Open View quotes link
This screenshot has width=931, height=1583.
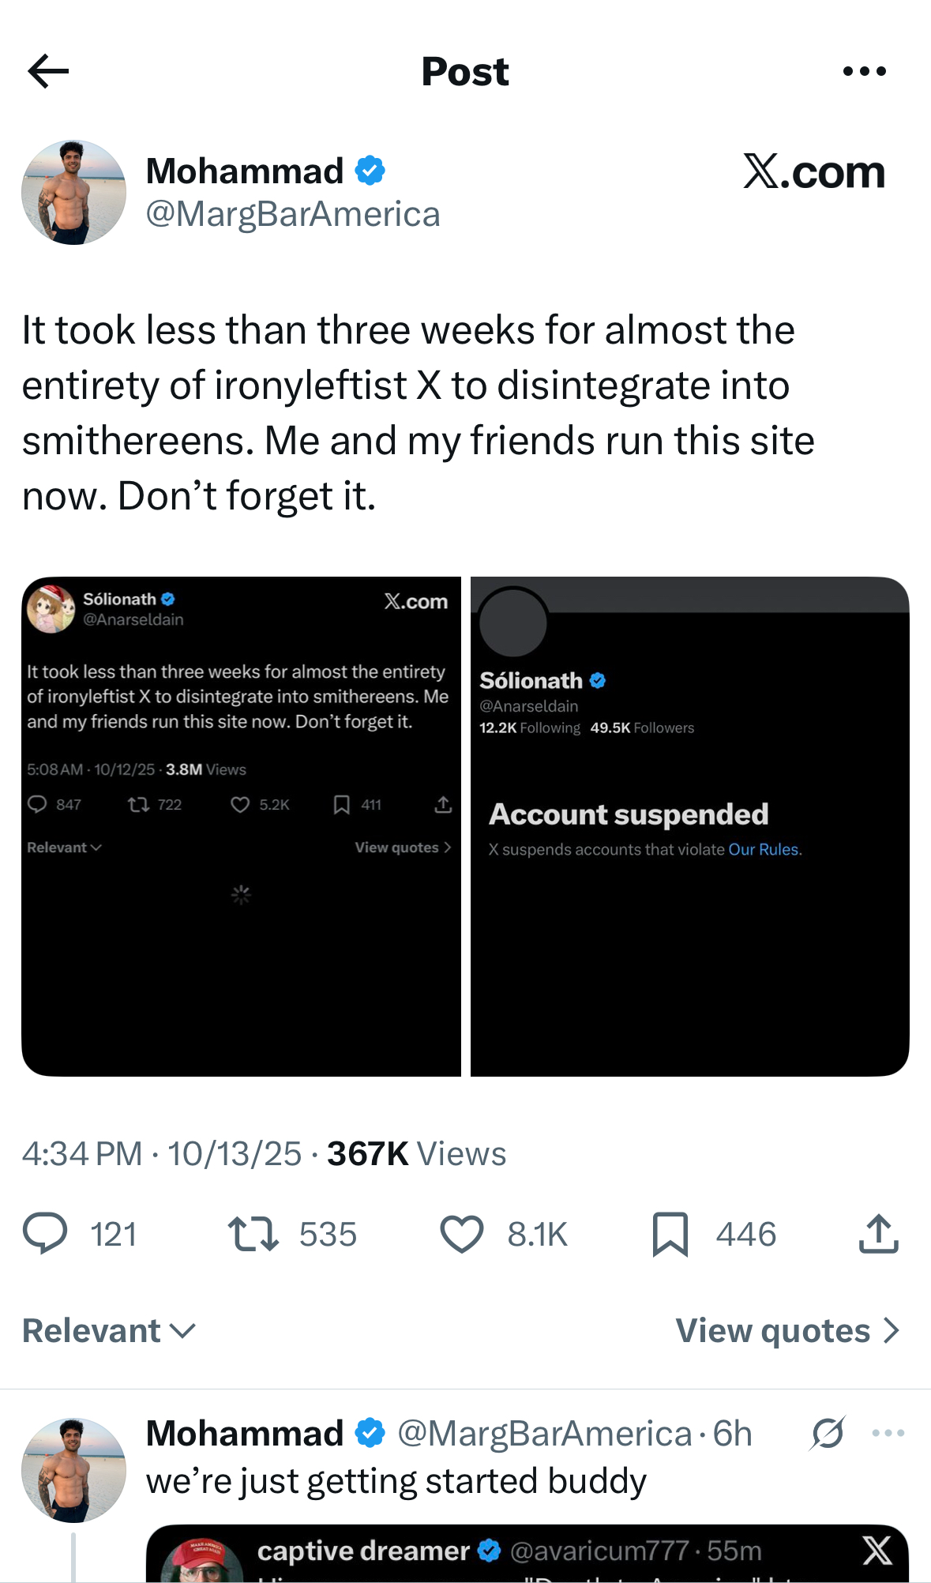click(787, 1331)
